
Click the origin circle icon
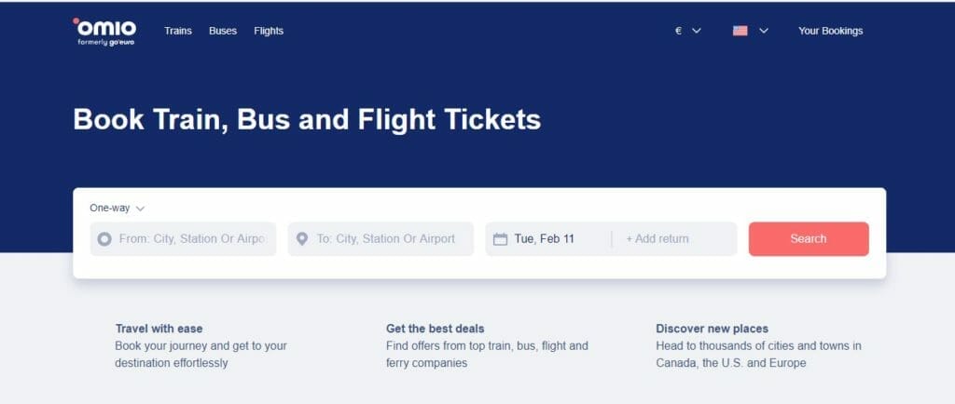click(104, 238)
